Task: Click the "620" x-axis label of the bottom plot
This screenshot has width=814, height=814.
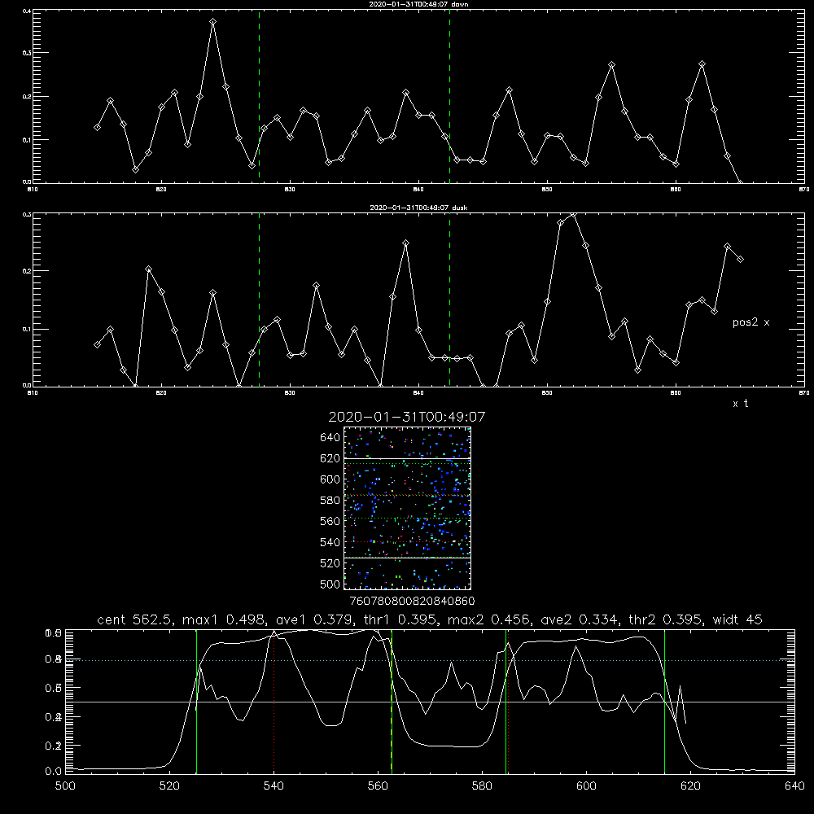Action: pyautogui.click(x=691, y=786)
